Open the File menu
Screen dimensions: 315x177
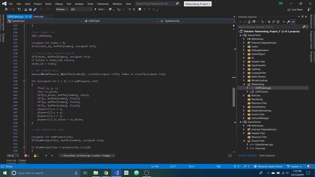(11, 4)
